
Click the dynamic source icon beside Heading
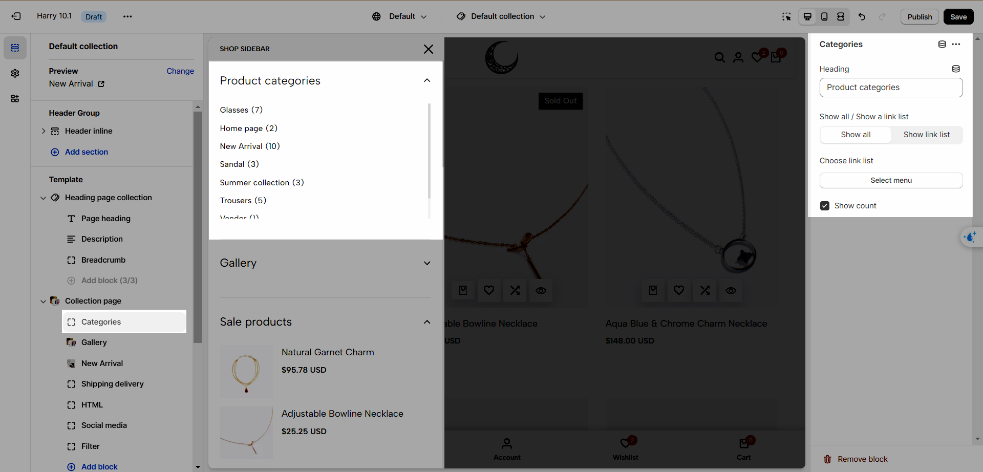tap(956, 69)
